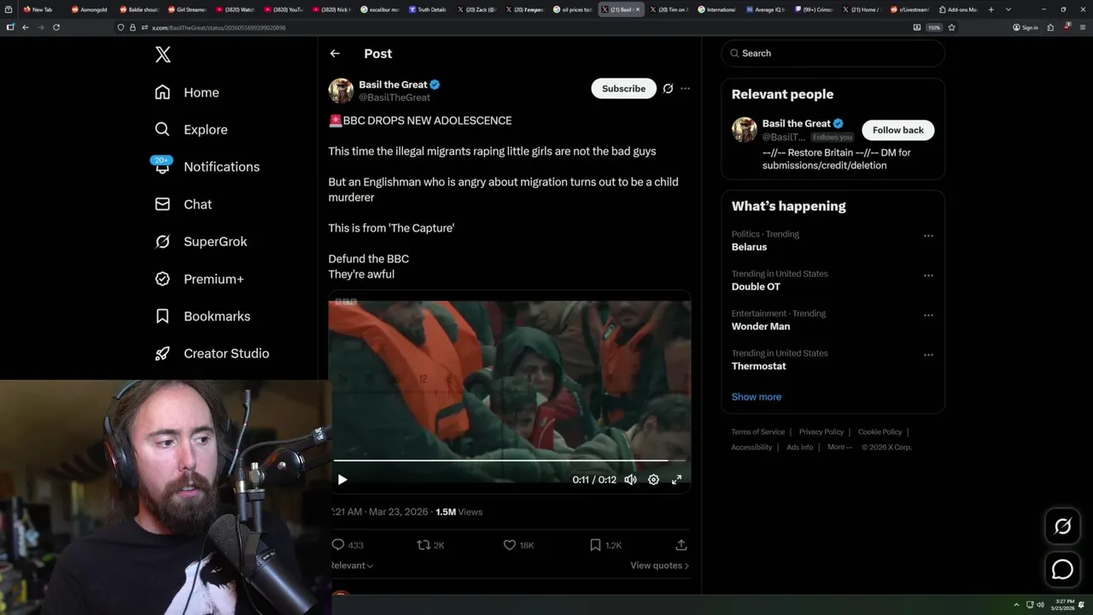Expand the More footer menu

(x=839, y=448)
